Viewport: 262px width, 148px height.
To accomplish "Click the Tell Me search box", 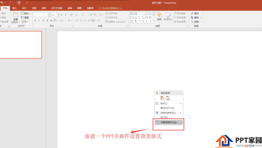I will tap(111, 8).
